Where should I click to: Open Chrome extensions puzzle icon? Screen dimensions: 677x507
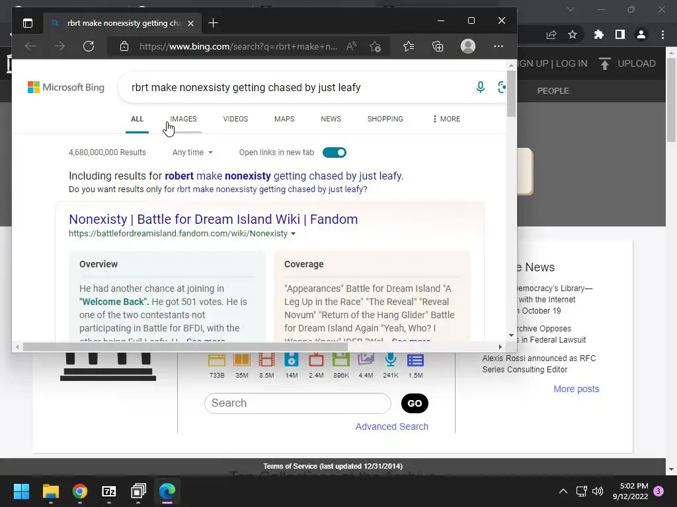(599, 34)
